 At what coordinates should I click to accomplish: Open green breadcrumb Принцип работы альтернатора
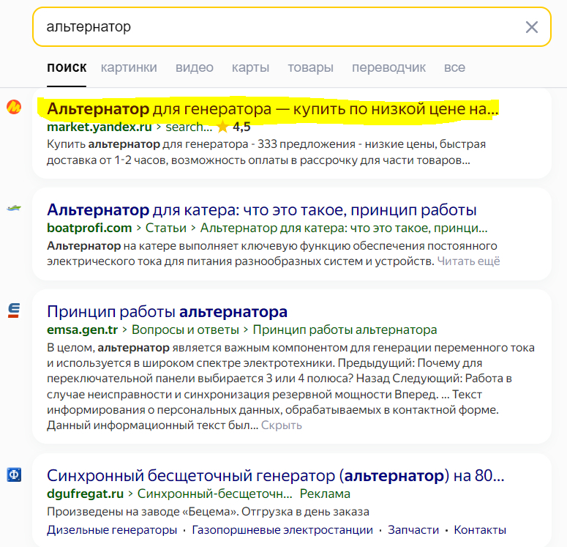point(345,330)
